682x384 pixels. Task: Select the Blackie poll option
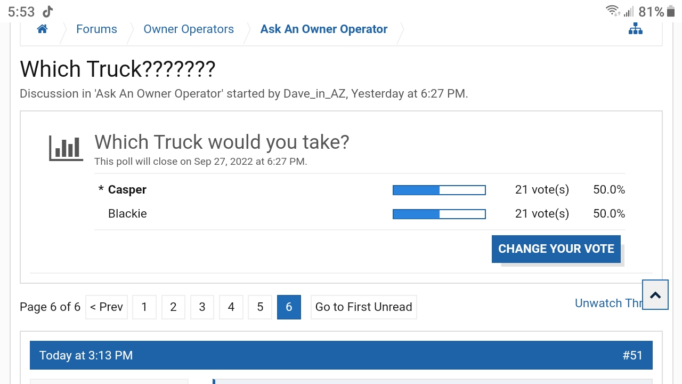tap(127, 214)
